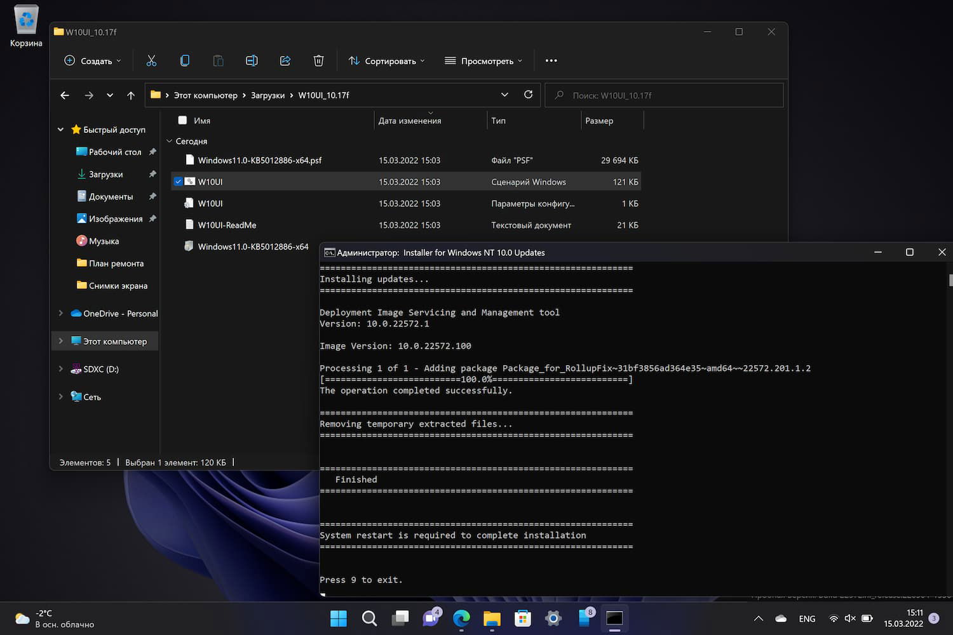The width and height of the screenshot is (953, 635).
Task: Open the Сортировать dropdown menu
Action: pyautogui.click(x=386, y=61)
